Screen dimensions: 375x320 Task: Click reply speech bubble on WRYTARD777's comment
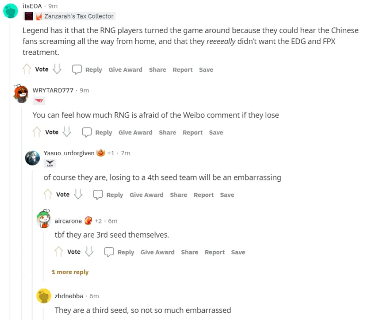(87, 132)
